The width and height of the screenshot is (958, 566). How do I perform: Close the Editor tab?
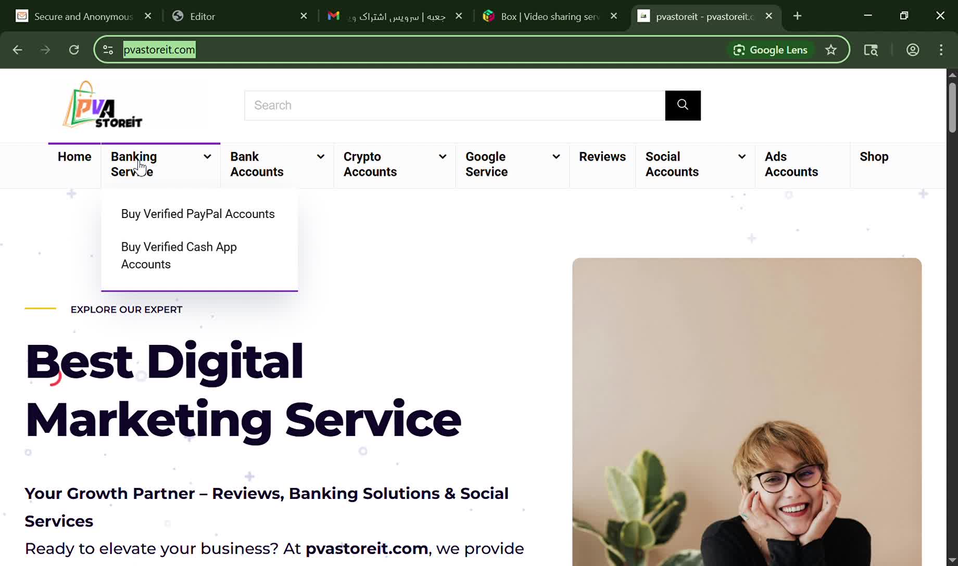(304, 16)
